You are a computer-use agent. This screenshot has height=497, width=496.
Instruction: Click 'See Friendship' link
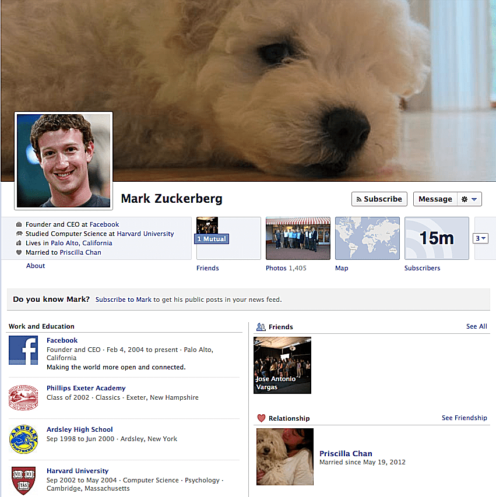[x=465, y=418]
